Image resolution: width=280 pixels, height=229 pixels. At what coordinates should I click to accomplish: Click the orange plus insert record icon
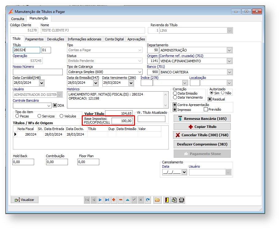click(x=114, y=200)
